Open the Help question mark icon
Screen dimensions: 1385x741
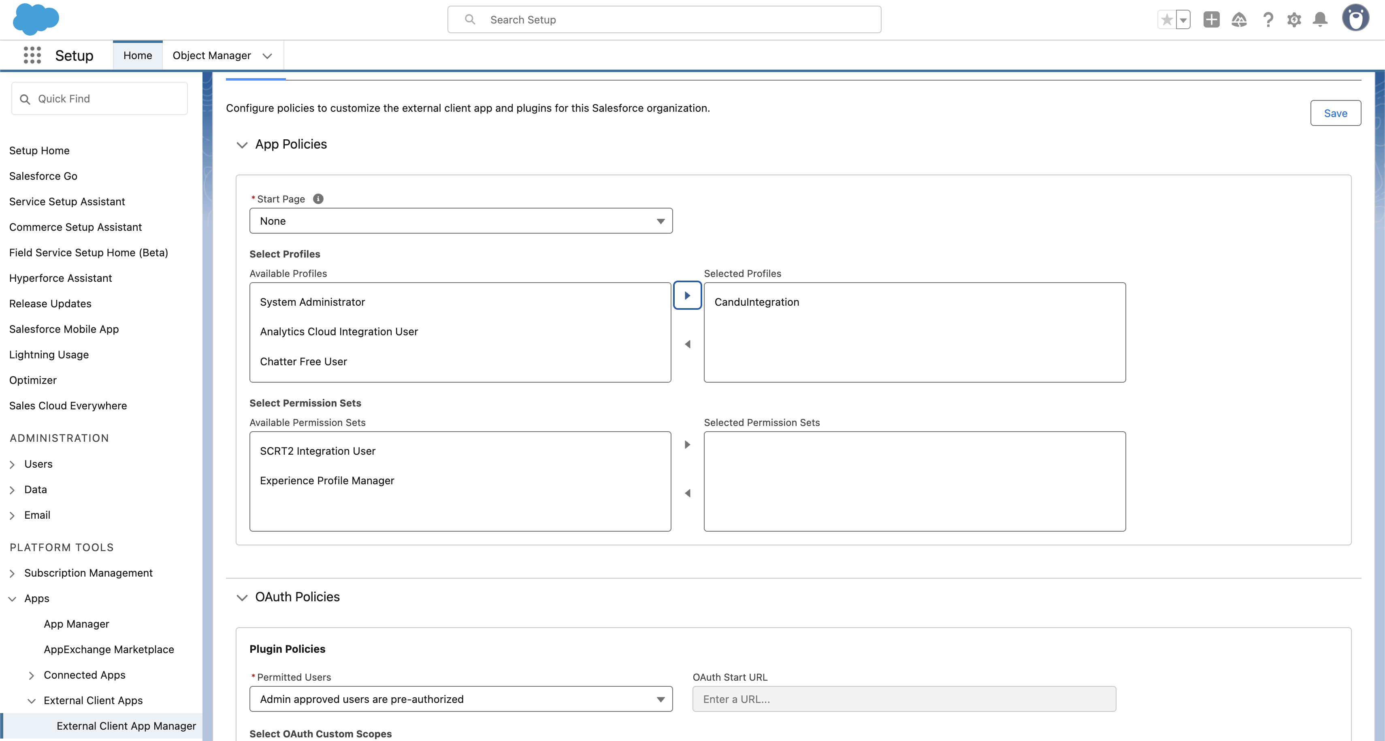(1268, 20)
